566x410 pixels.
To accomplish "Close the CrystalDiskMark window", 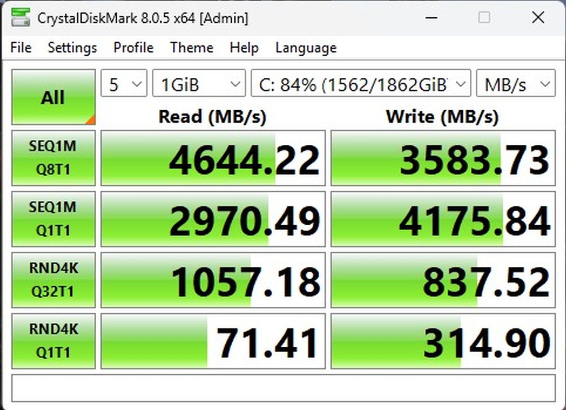I will [x=538, y=17].
